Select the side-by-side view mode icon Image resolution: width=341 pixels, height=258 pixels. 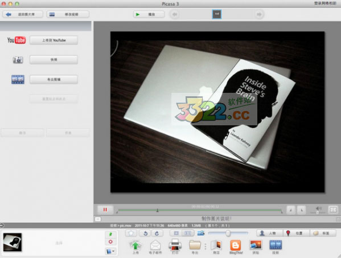click(188, 234)
